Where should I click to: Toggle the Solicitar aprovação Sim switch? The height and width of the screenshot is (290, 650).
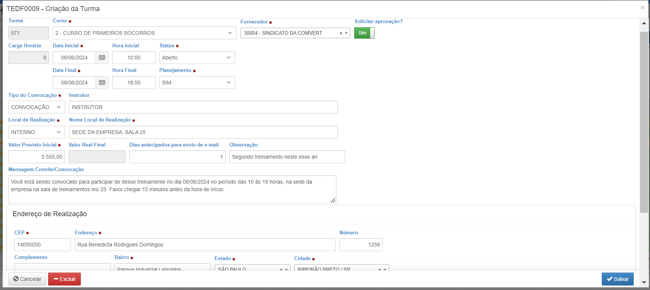click(x=364, y=33)
